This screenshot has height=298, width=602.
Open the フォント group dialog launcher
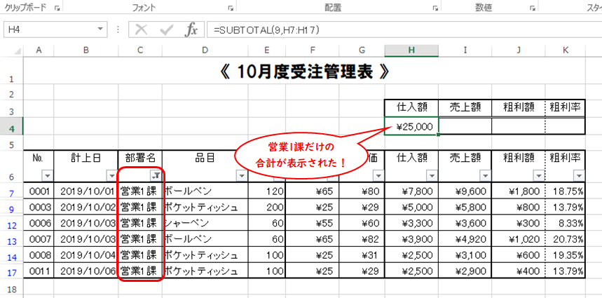coord(231,8)
